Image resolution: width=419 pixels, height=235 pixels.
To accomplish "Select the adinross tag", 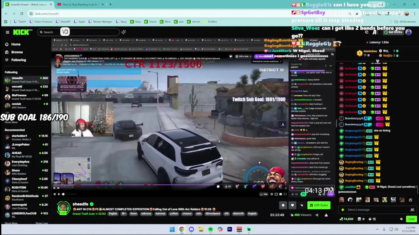I will [146, 214].
